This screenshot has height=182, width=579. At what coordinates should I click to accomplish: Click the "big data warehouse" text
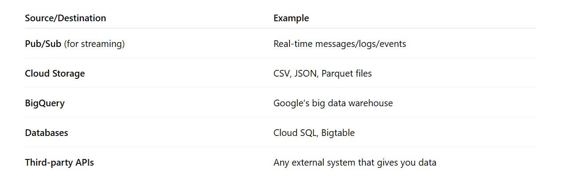pos(352,103)
